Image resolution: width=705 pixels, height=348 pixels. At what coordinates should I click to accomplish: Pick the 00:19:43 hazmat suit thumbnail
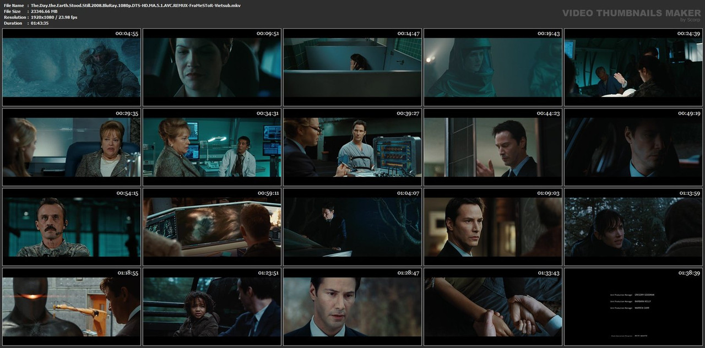(493, 67)
